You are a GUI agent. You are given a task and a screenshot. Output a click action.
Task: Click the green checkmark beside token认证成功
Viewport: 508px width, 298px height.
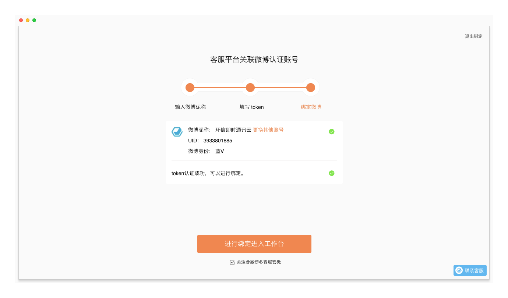coord(332,173)
